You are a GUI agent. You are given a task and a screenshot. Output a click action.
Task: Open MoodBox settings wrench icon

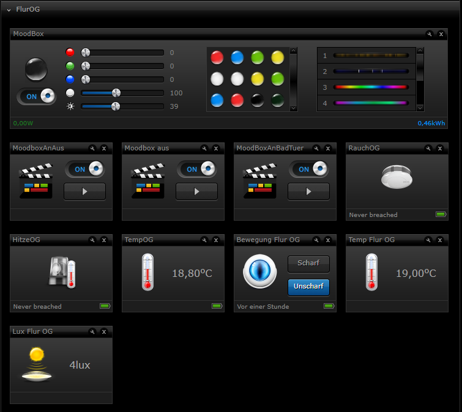coord(430,34)
